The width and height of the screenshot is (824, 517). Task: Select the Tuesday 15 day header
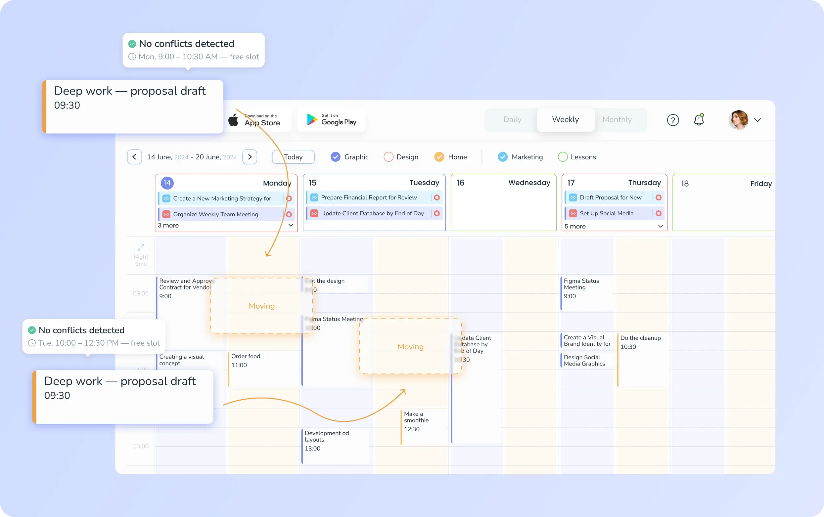[374, 183]
